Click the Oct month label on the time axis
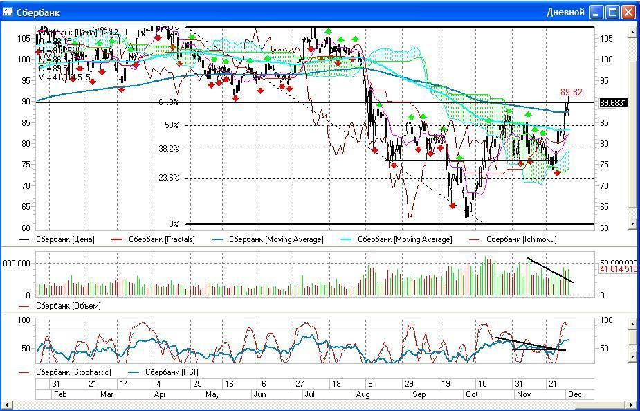The width and height of the screenshot is (640, 411). pyautogui.click(x=472, y=394)
